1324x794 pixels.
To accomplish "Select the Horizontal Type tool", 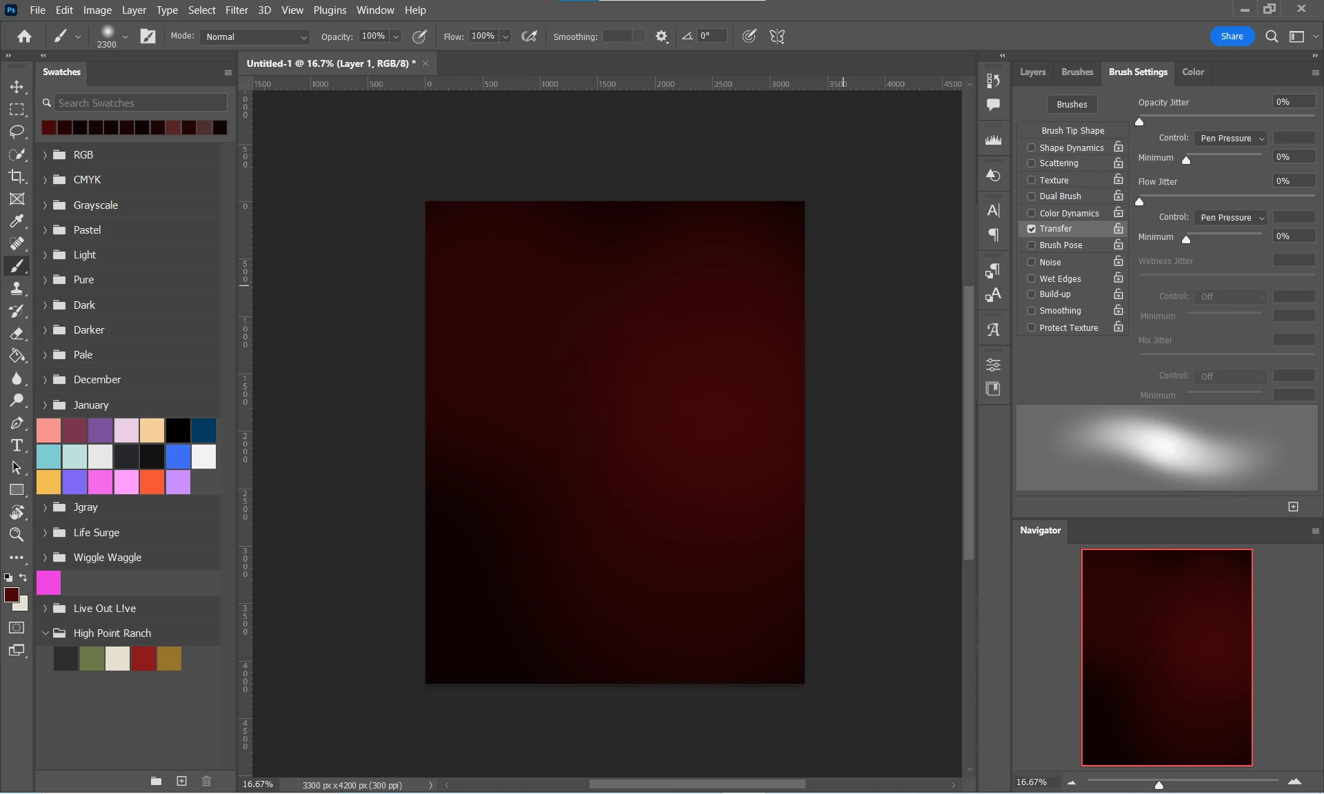I will pyautogui.click(x=17, y=445).
